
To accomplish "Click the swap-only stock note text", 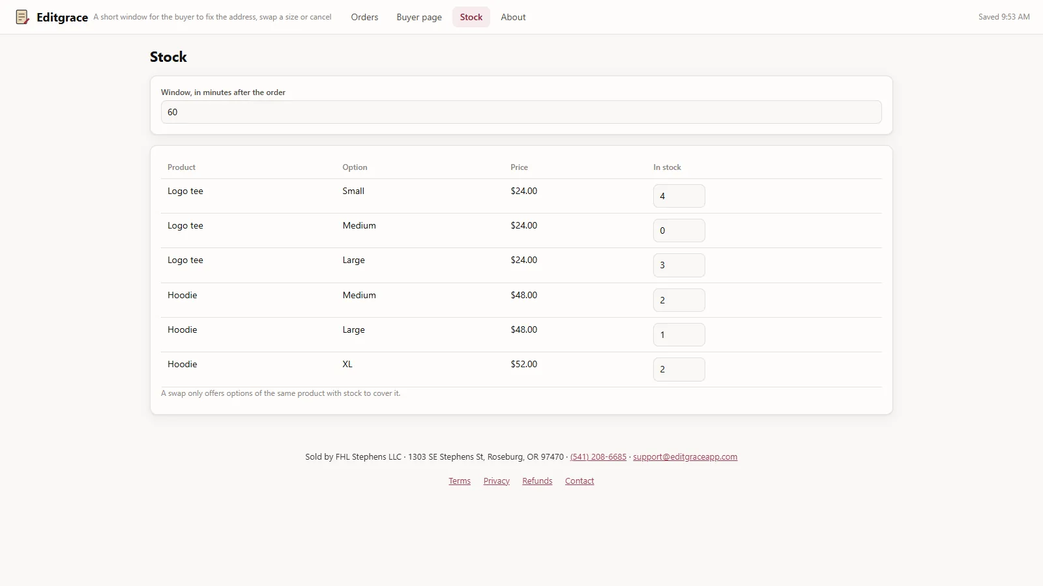I will point(281,393).
